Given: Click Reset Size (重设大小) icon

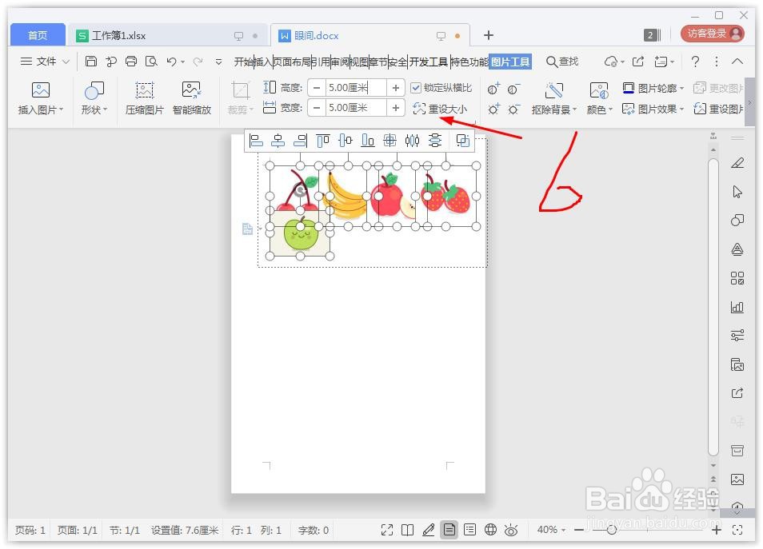Looking at the screenshot, I should (442, 108).
